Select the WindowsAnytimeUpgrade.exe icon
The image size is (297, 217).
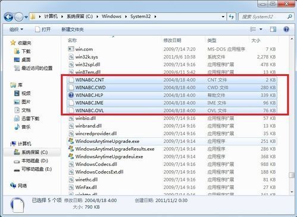pos(71,141)
